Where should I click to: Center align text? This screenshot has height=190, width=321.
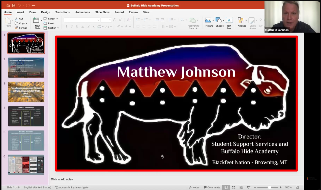pyautogui.click(x=144, y=26)
